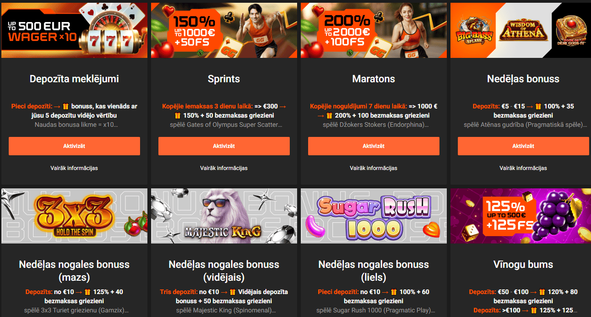591x317 pixels.
Task: Activate the Sprints bonus
Action: (224, 146)
